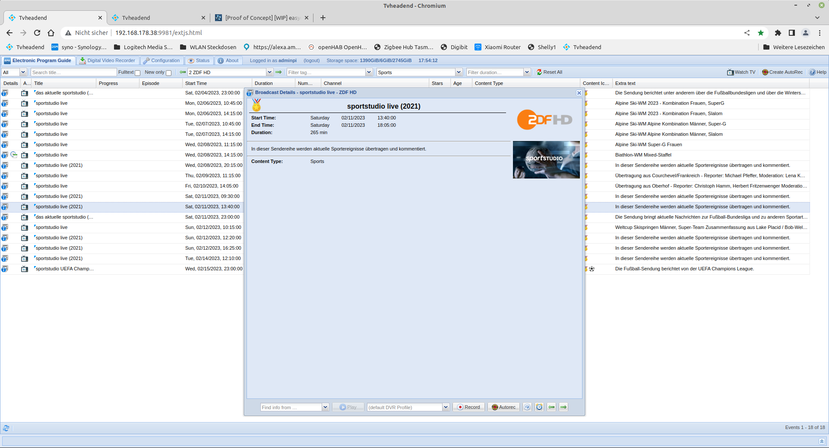Switch to the second Tveheadend browser tab
This screenshot has height=448, width=829.
(158, 18)
